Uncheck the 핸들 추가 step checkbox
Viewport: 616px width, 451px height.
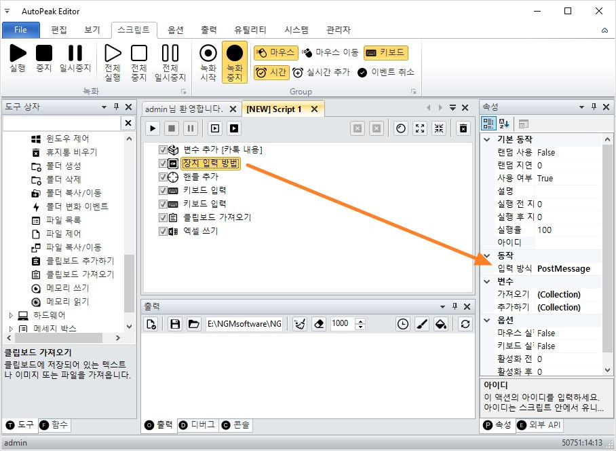(163, 177)
